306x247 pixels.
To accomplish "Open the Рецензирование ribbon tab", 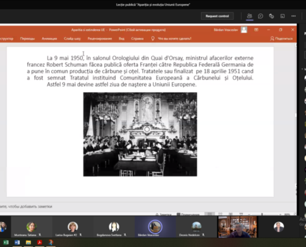I will pos(100,38).
